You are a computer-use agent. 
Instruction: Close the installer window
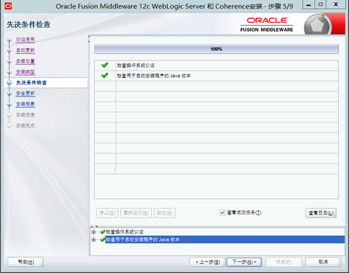[336, 4]
